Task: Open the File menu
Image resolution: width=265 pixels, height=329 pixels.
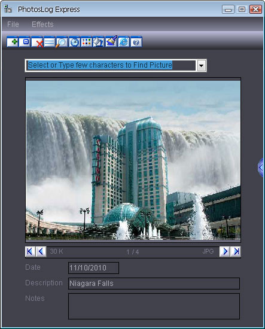Action: pyautogui.click(x=13, y=25)
